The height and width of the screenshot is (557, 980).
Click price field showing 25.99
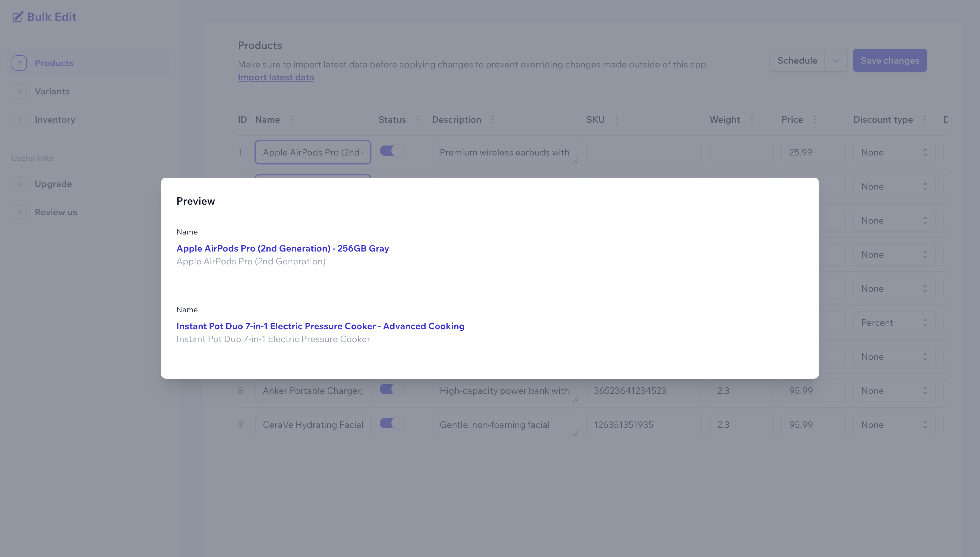pos(814,152)
